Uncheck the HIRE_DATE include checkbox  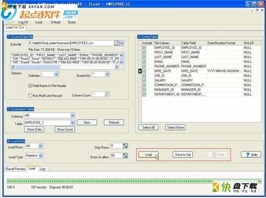(144, 71)
